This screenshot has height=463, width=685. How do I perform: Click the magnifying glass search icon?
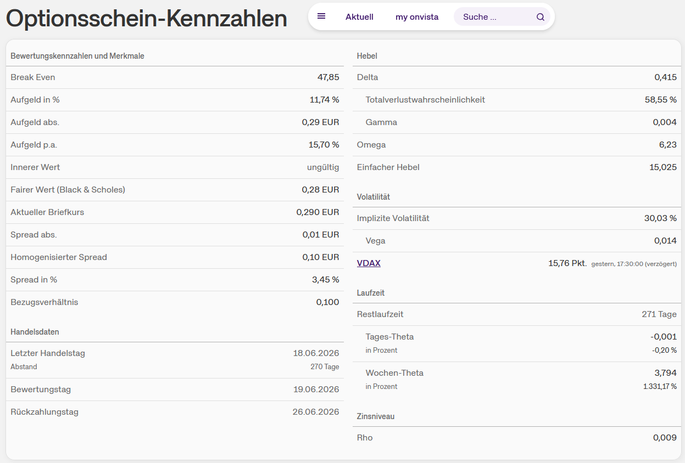click(x=541, y=17)
